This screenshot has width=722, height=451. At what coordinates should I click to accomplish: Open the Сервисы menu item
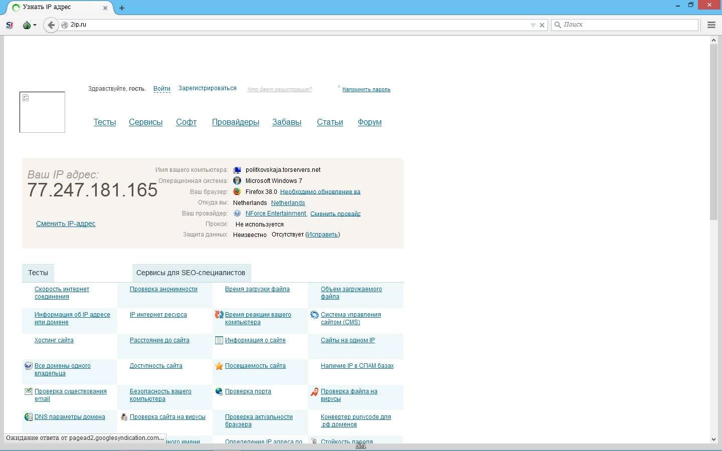tap(145, 122)
